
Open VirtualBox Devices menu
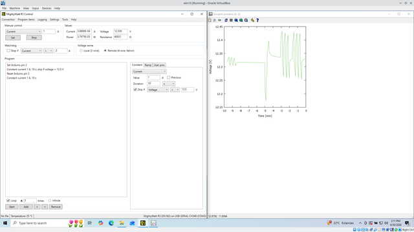tap(47, 8)
